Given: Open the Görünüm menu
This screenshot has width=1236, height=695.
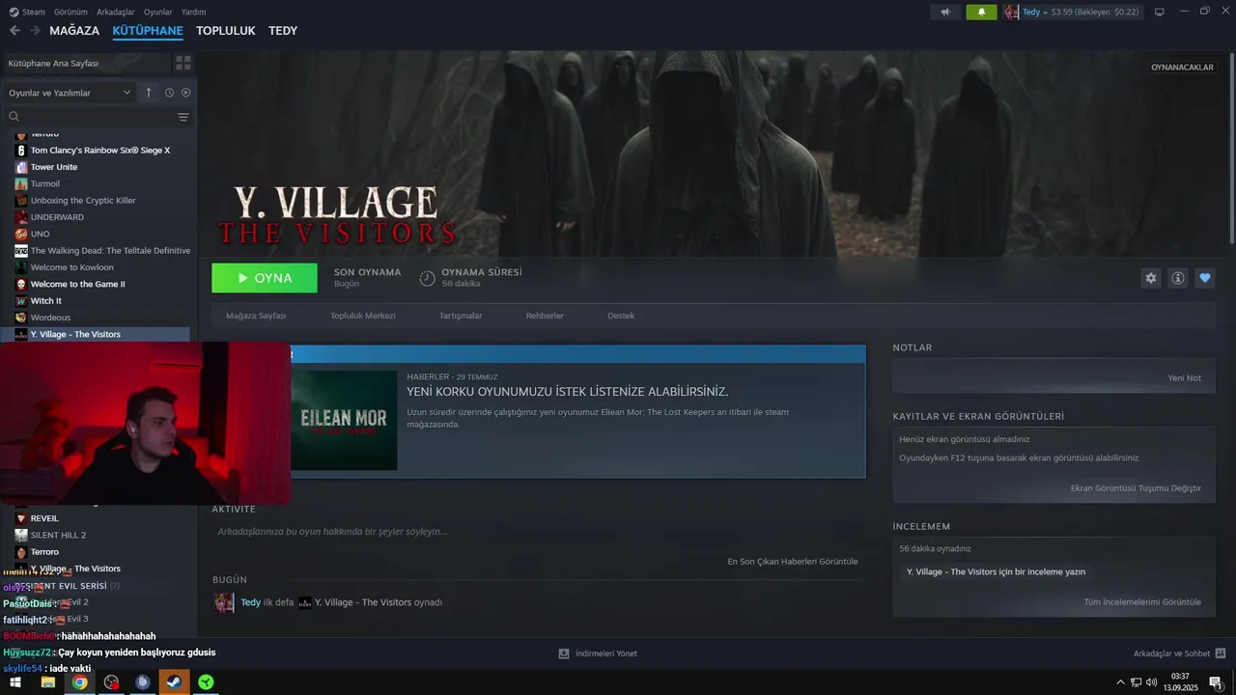Looking at the screenshot, I should tap(70, 12).
